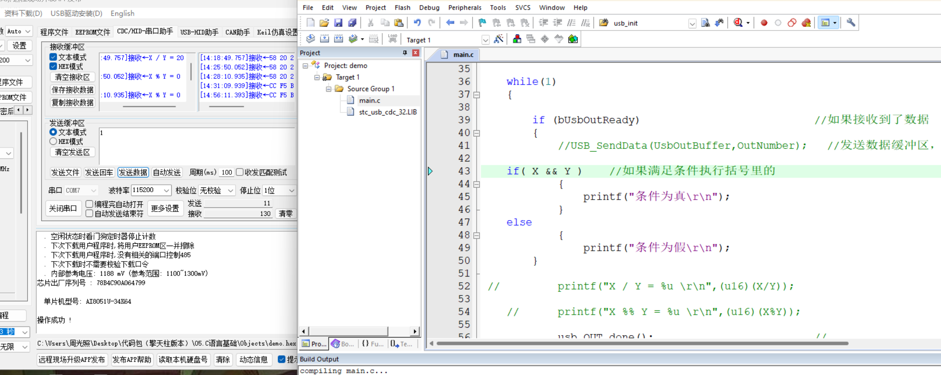Paste from the clipboard icon
The width and height of the screenshot is (941, 375).
[399, 22]
